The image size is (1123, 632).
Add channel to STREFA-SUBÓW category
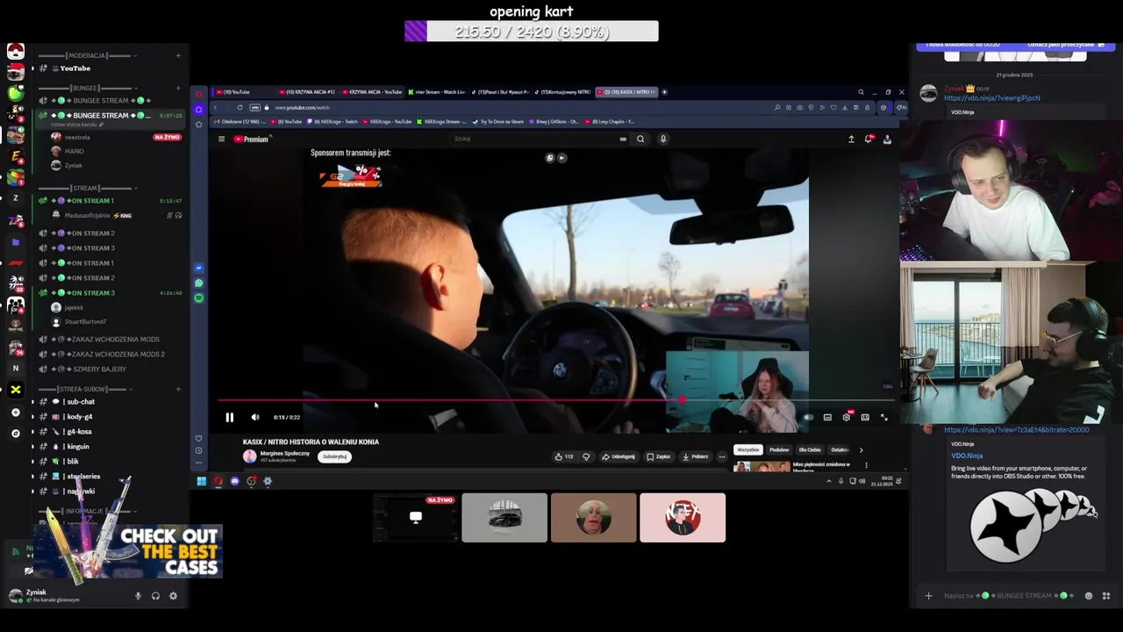pos(178,389)
